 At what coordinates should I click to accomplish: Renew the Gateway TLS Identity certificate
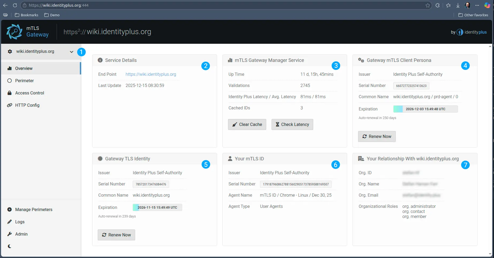[116, 235]
